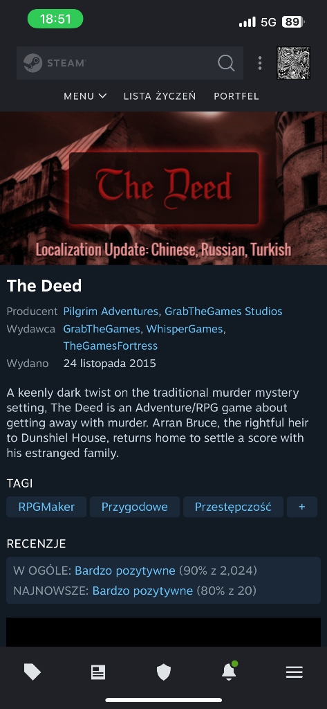Open the news icon in bottom bar

[x=98, y=672]
